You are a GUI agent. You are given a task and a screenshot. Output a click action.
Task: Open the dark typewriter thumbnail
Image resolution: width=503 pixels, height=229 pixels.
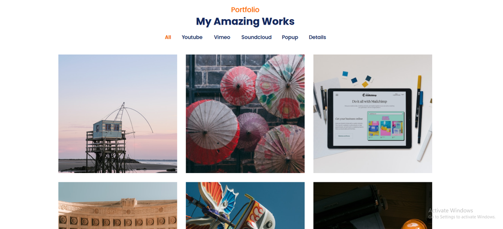pyautogui.click(x=372, y=205)
